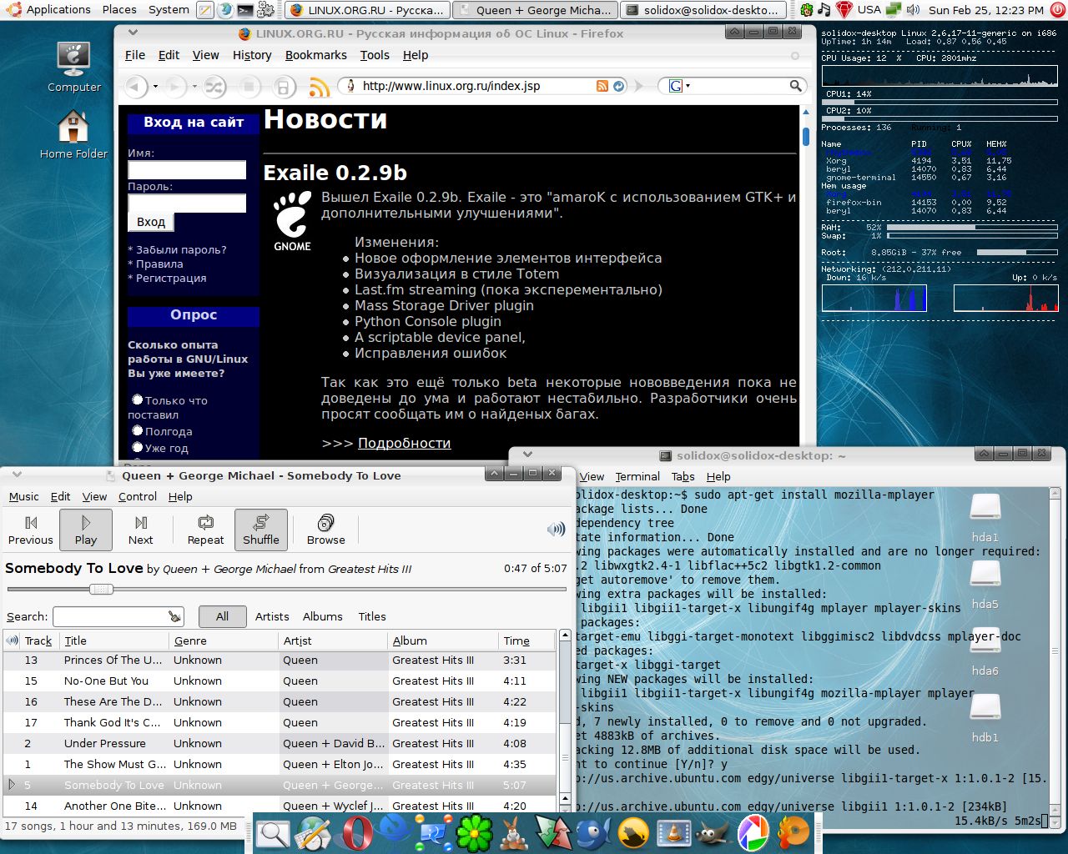Launch ICQ green flower icon in dock

475,833
